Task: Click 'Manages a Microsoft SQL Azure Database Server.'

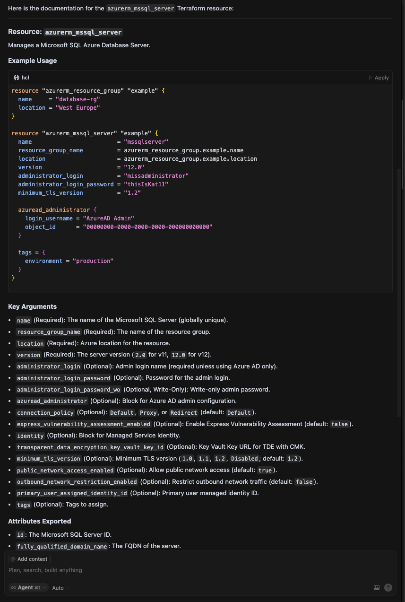Action: click(79, 45)
